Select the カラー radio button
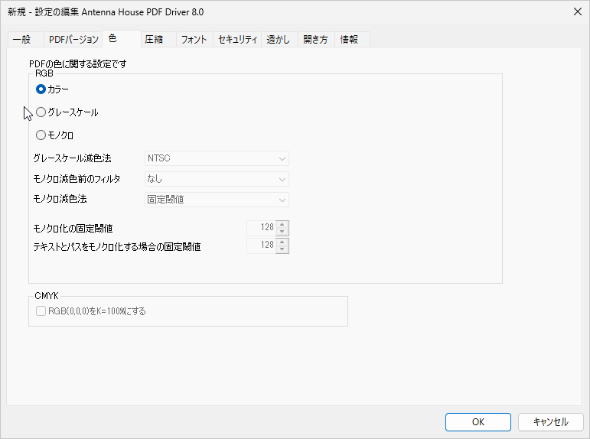 [41, 89]
